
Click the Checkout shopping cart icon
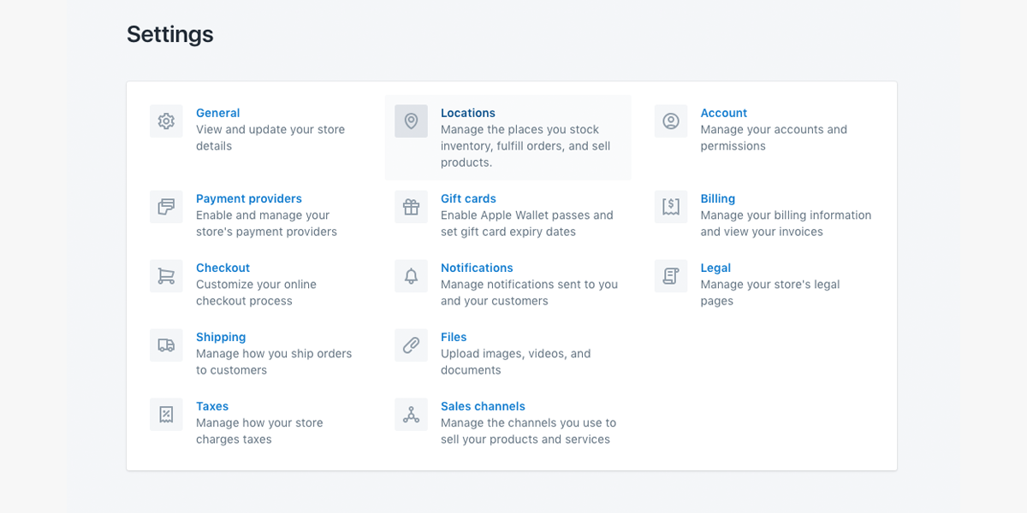tap(166, 276)
